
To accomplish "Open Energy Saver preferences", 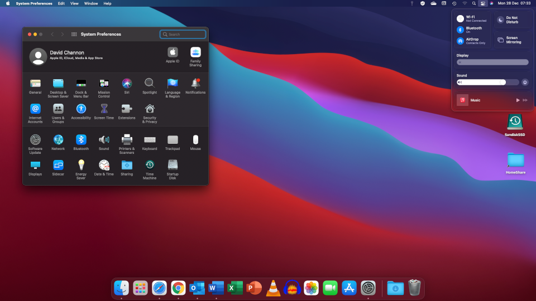I will click(x=81, y=169).
